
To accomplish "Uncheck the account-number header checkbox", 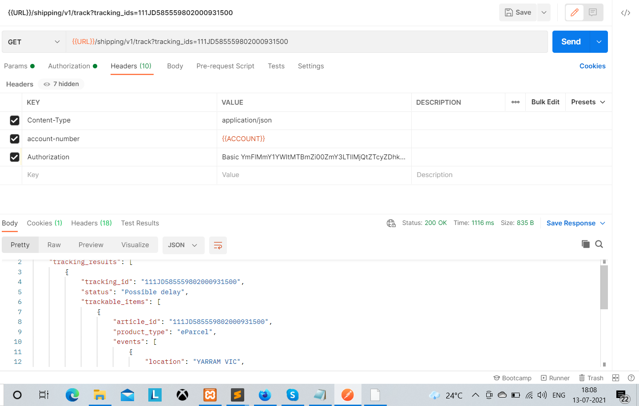I will coord(15,139).
